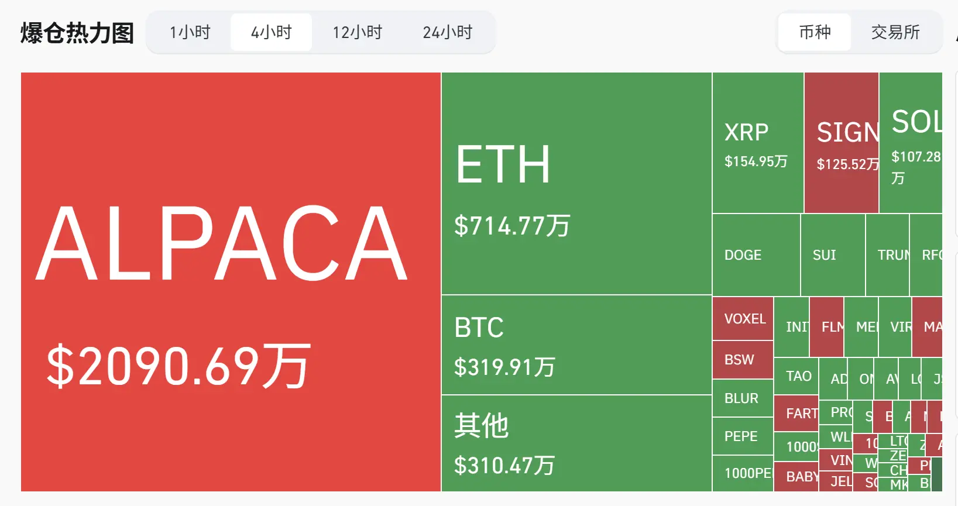This screenshot has width=958, height=506.
Task: Open the BLUR heatmap cell
Action: coord(741,398)
